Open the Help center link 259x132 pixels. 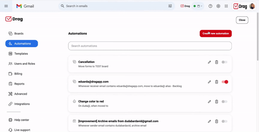click(x=19, y=120)
